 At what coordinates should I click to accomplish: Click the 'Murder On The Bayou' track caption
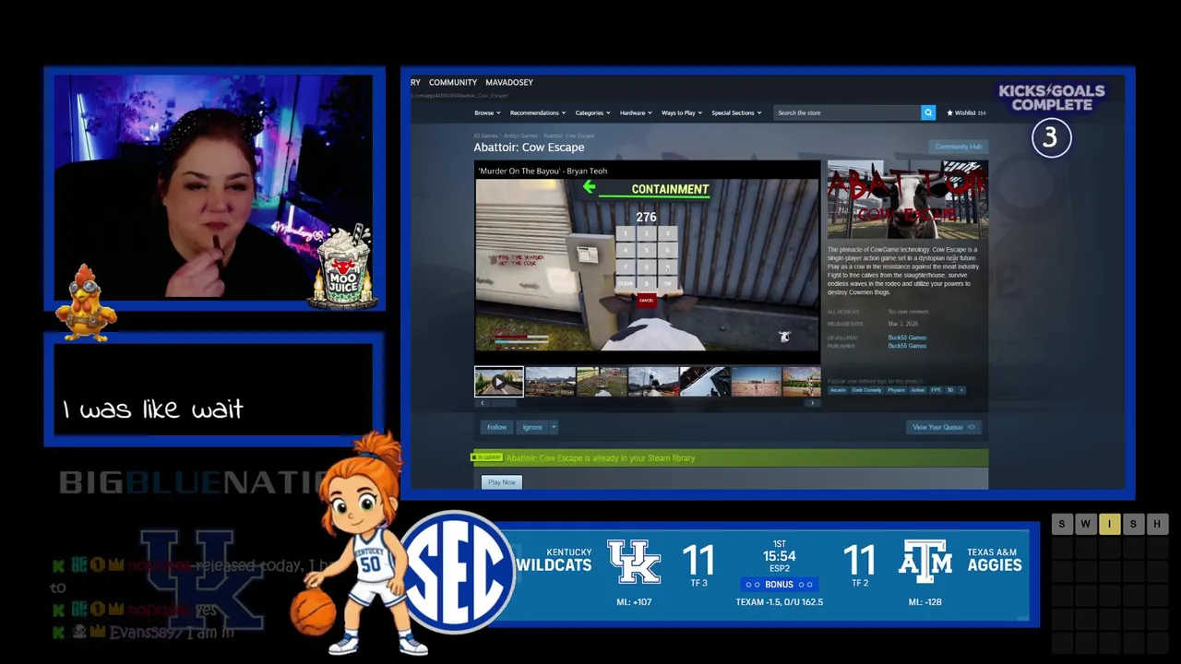pos(543,171)
